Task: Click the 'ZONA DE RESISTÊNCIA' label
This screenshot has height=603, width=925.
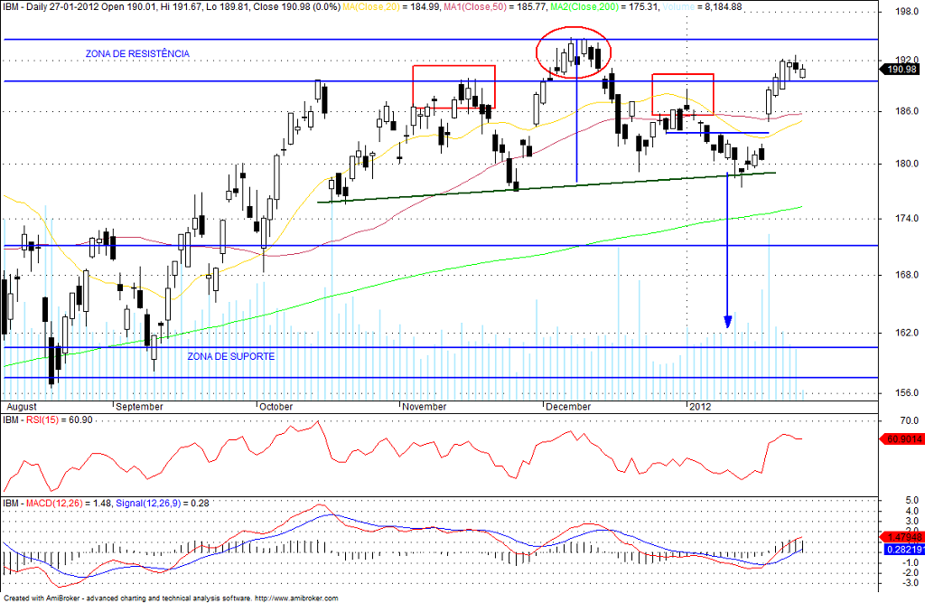Action: point(137,53)
